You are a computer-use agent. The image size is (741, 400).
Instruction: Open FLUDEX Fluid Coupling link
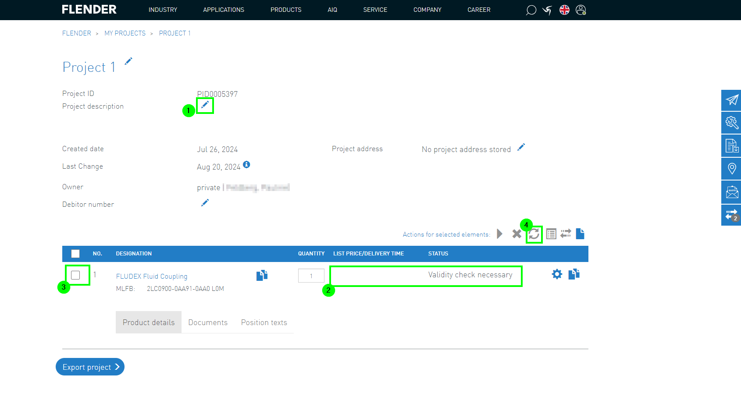click(x=152, y=276)
